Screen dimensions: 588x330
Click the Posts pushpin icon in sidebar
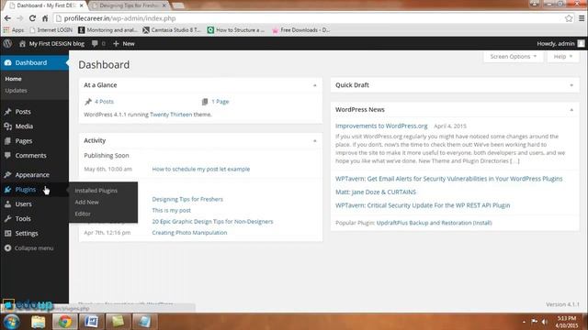tap(8, 112)
